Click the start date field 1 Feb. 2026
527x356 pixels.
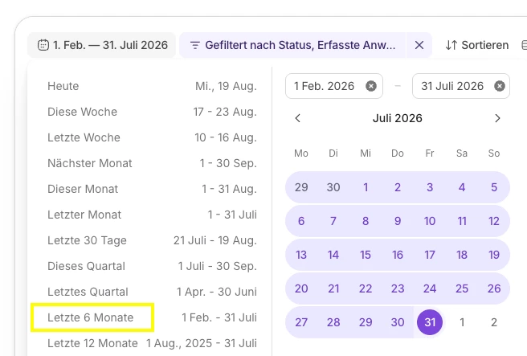click(334, 86)
